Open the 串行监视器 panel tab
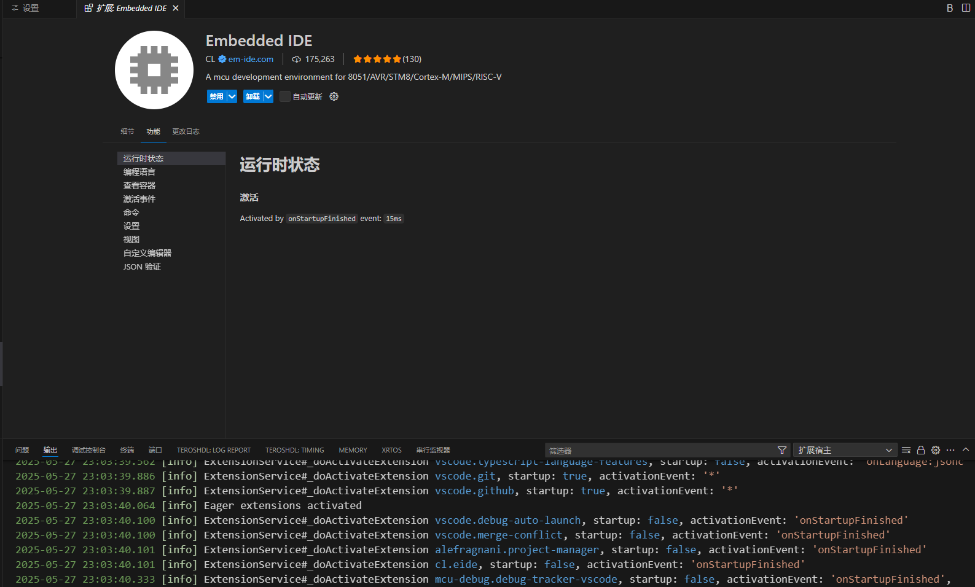The width and height of the screenshot is (975, 587). (x=433, y=450)
